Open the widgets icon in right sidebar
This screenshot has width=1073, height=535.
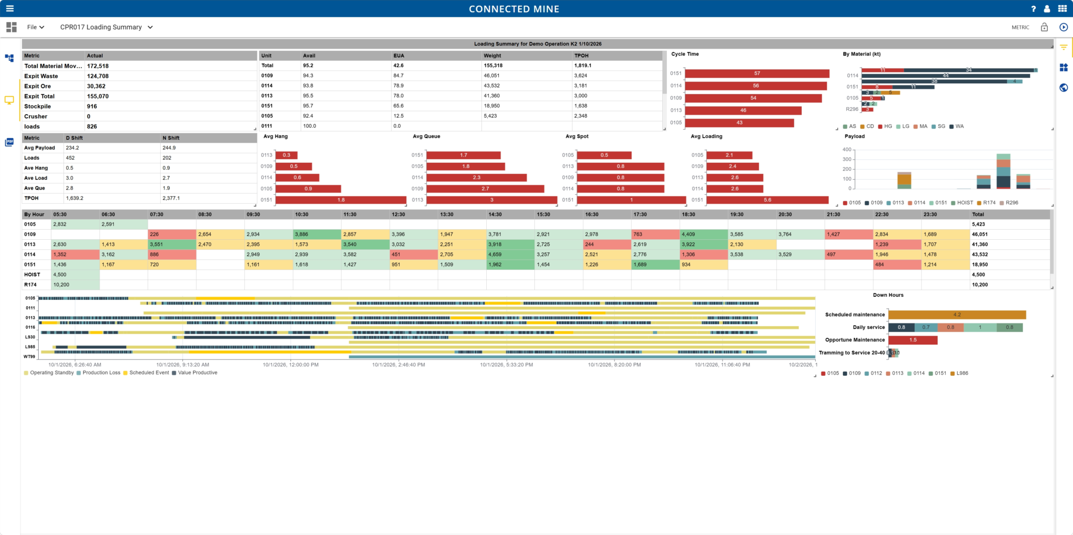pyautogui.click(x=1064, y=68)
